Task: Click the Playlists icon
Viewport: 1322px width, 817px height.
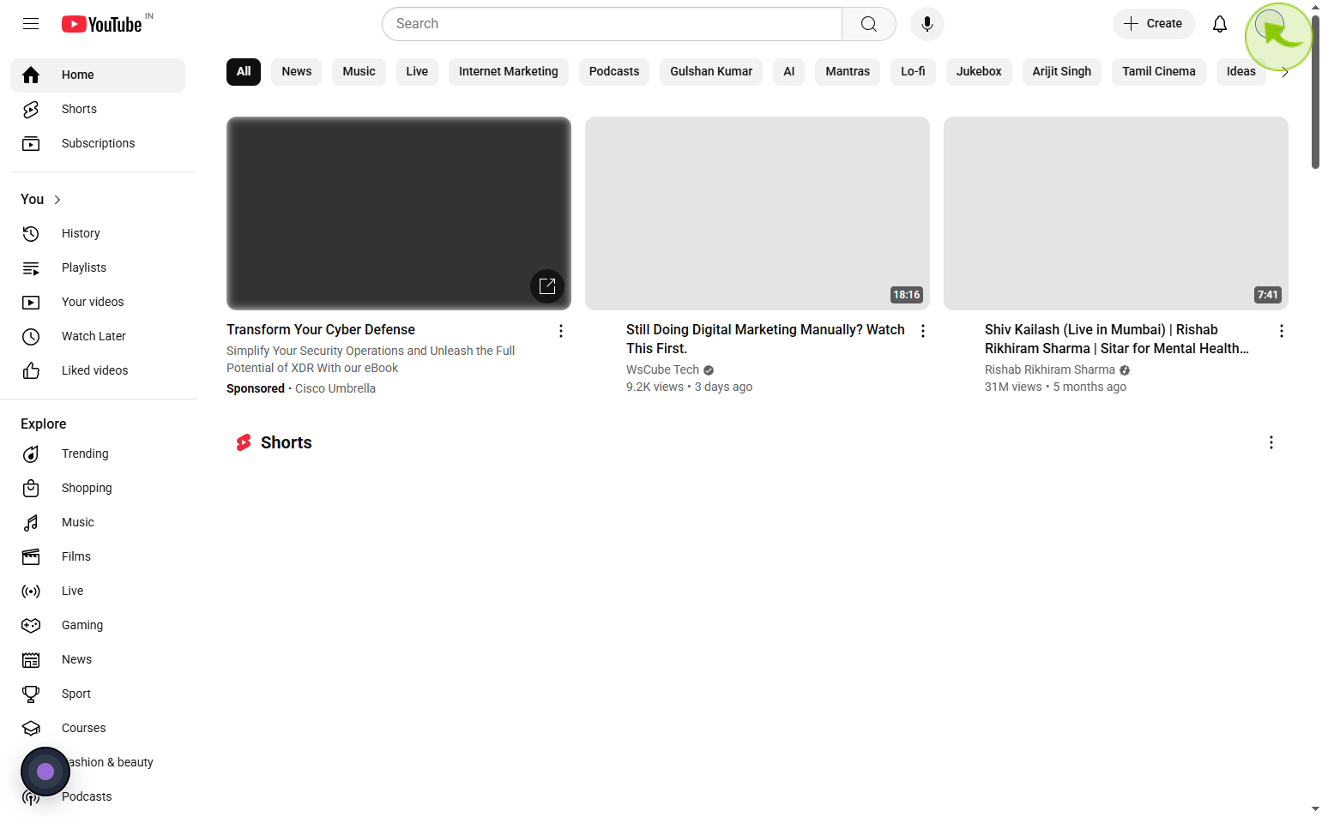Action: 31,268
